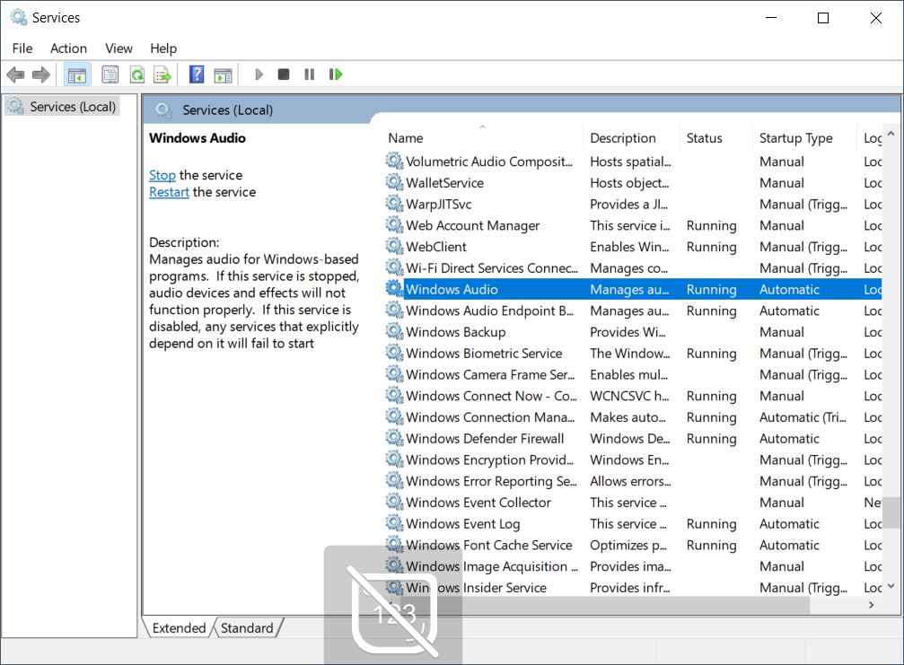904x665 pixels.
Task: Click gear icon of Volumetric Audio Compositor row
Action: (394, 161)
